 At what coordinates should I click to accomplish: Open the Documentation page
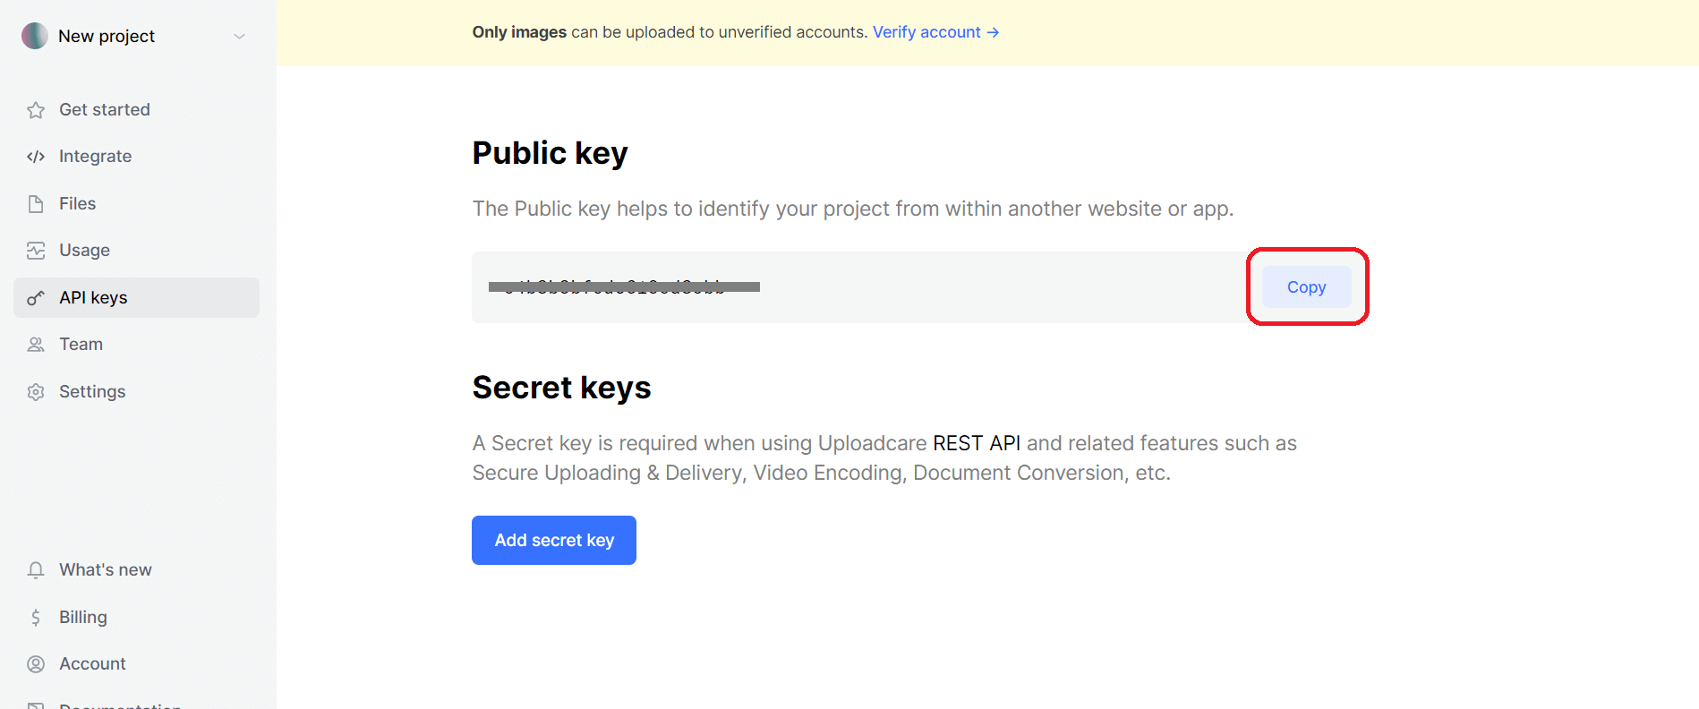pos(121,705)
